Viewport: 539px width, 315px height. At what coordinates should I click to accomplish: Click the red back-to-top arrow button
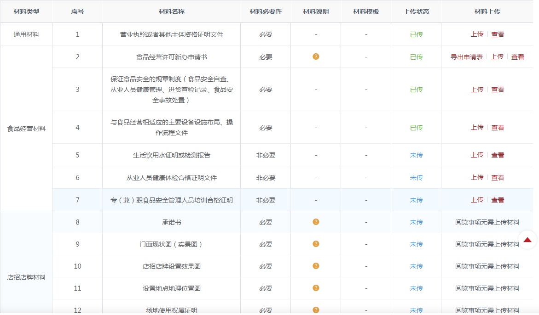tap(527, 240)
